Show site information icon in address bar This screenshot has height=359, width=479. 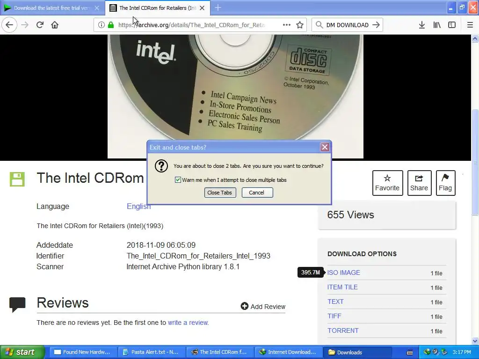click(101, 25)
